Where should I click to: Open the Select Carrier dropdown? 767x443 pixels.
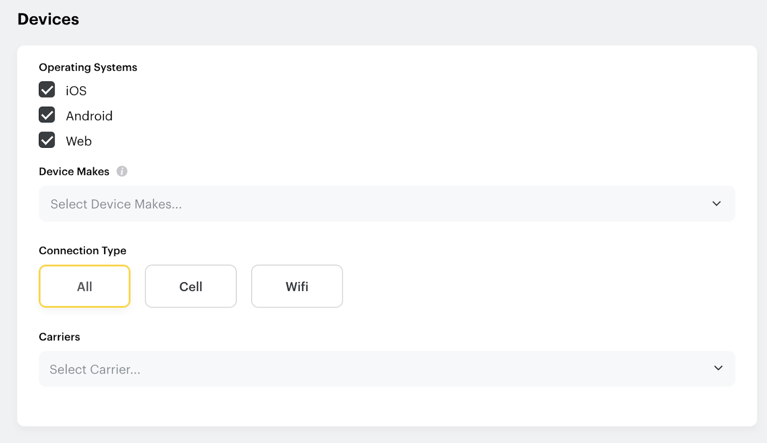(386, 369)
